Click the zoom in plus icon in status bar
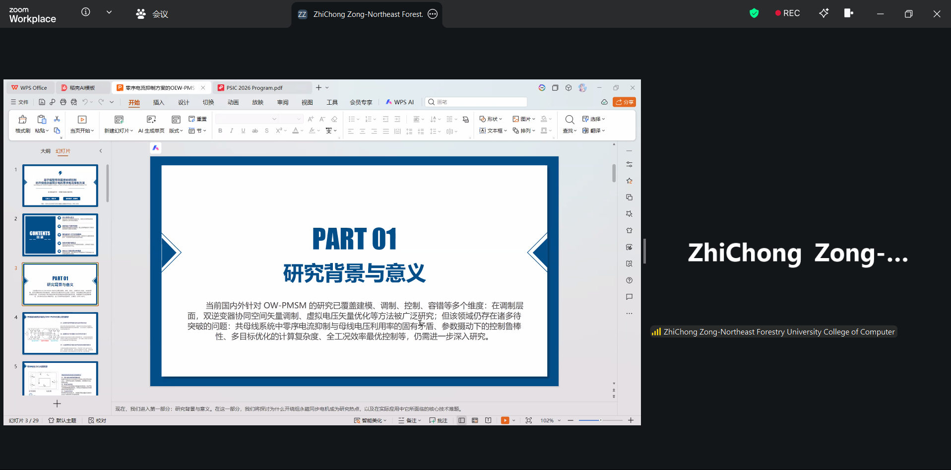The image size is (951, 470). [631, 420]
